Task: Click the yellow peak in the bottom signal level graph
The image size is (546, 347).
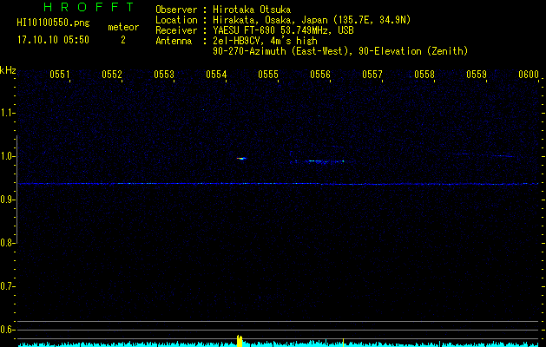Action: [240, 341]
